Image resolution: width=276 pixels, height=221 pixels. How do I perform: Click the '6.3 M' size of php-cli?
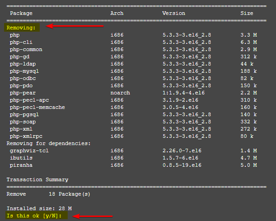point(248,42)
